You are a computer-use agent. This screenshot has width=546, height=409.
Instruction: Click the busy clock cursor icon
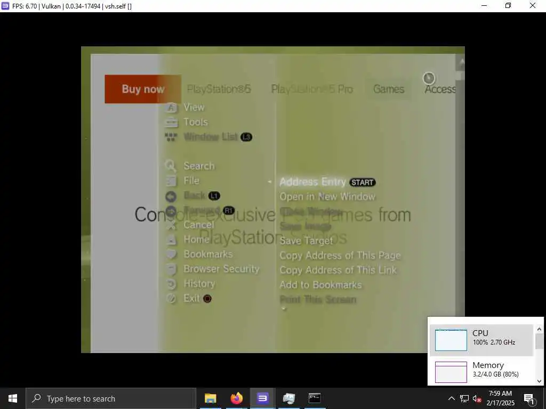click(429, 78)
